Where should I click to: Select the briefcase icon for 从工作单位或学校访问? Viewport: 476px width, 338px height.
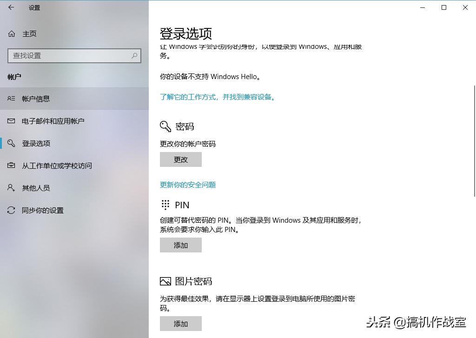coord(12,166)
